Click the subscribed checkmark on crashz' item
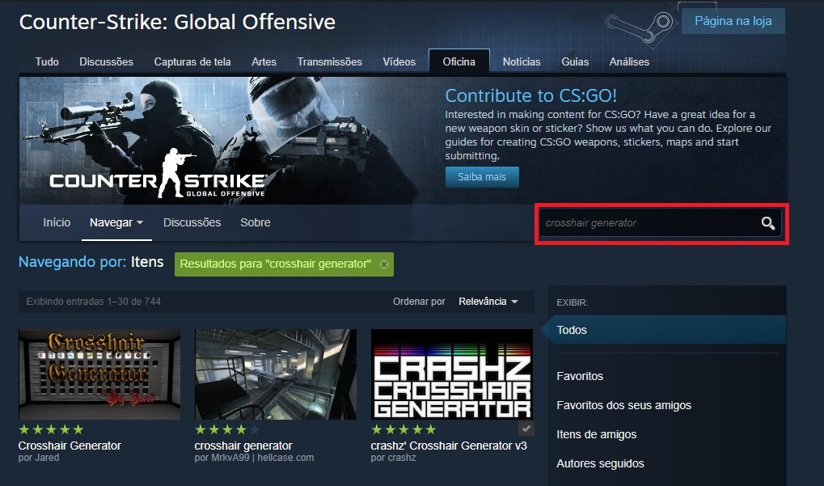This screenshot has height=486, width=824. pos(526,429)
